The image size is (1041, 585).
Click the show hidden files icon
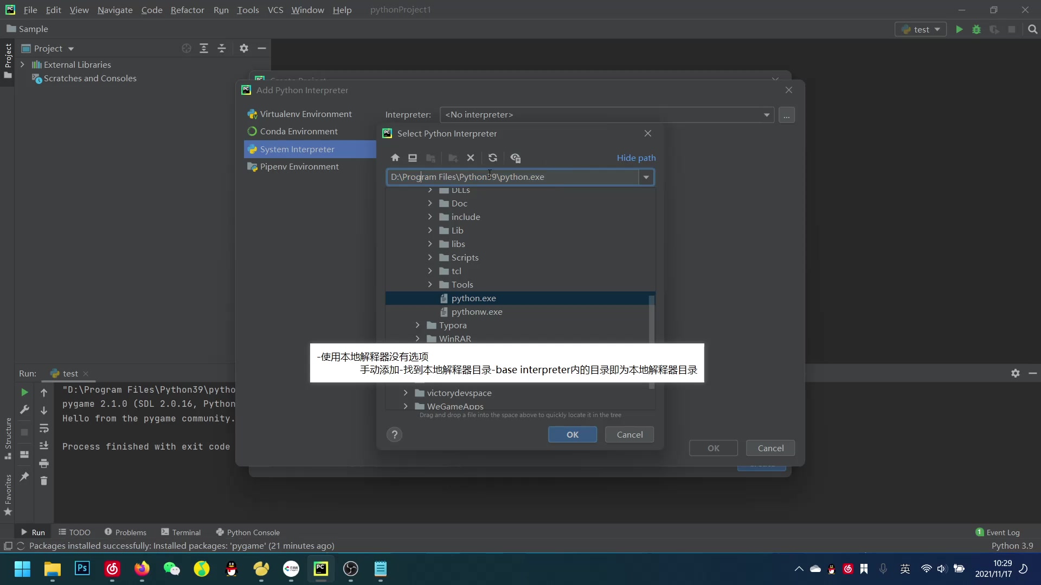click(x=516, y=158)
